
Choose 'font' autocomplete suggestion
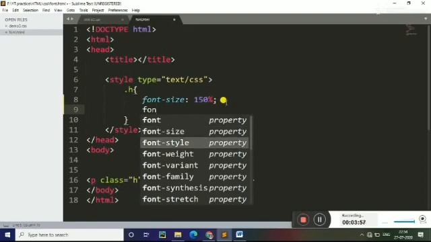click(x=195, y=120)
